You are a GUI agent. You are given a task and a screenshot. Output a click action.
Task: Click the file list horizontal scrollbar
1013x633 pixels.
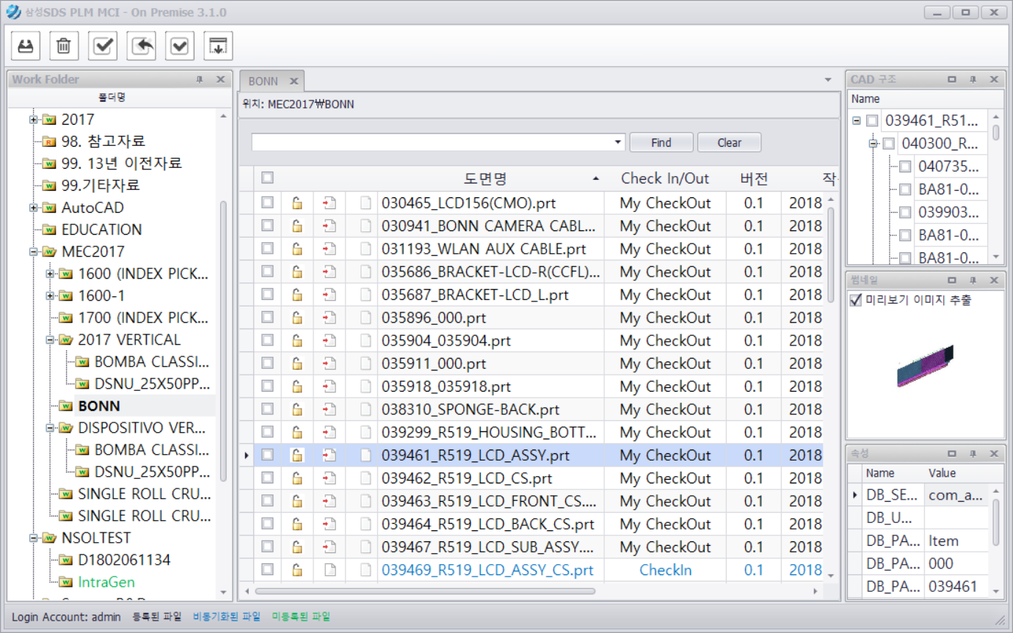click(426, 591)
